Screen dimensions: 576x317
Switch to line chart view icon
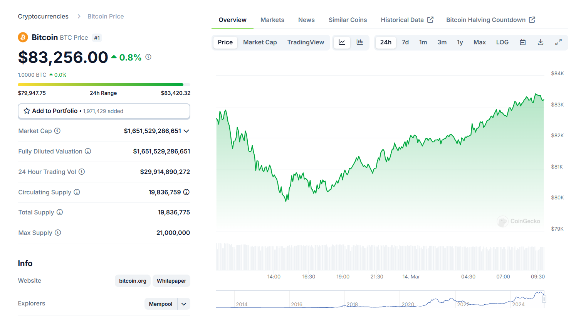(x=342, y=42)
